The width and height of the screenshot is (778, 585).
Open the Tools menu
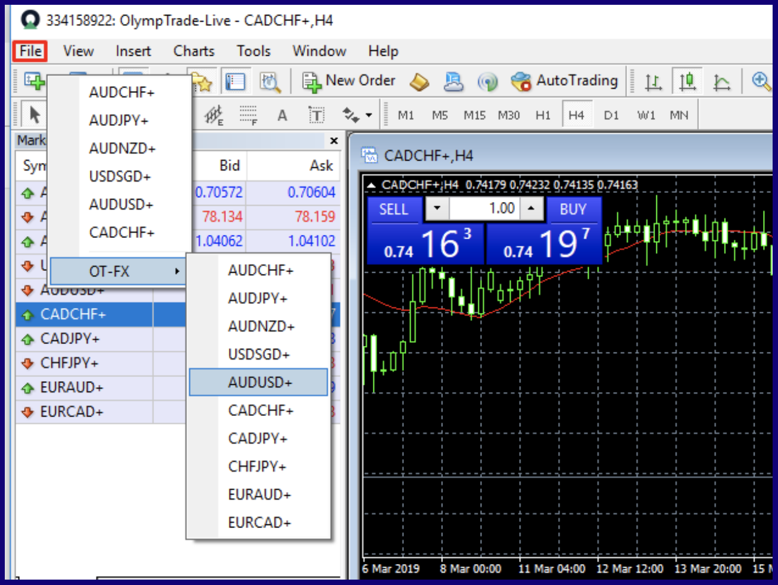254,51
